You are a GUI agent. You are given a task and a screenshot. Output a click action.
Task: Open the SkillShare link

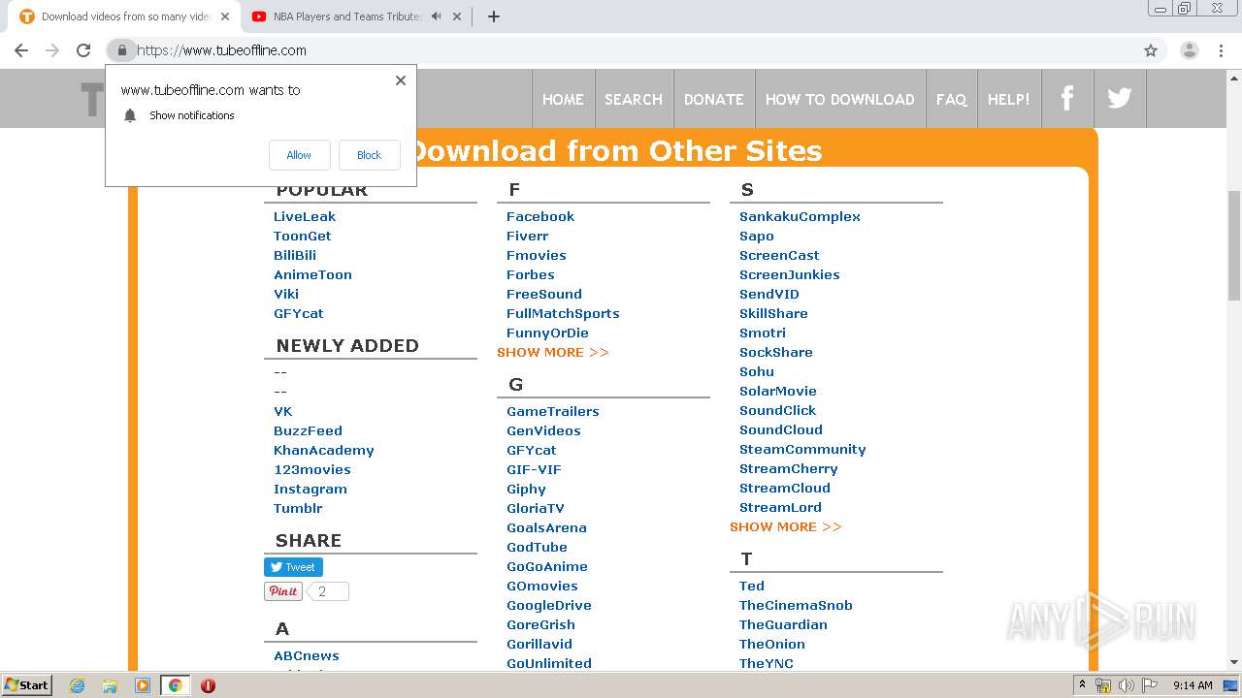[773, 313]
